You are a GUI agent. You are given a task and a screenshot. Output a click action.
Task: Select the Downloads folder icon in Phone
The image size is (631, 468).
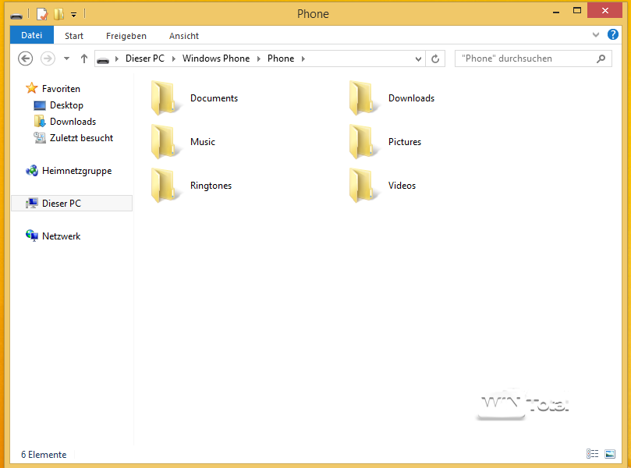363,98
